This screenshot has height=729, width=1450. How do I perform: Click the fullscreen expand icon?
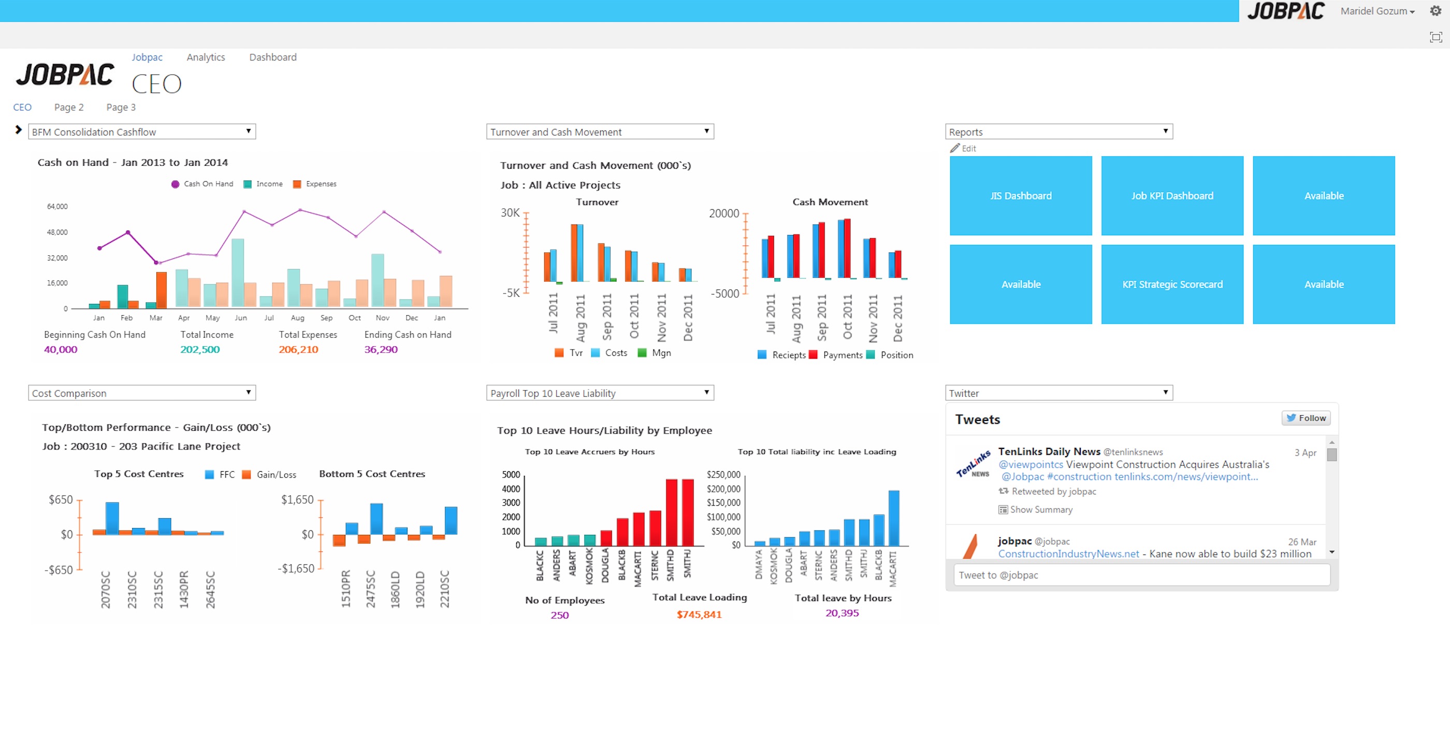click(x=1436, y=37)
